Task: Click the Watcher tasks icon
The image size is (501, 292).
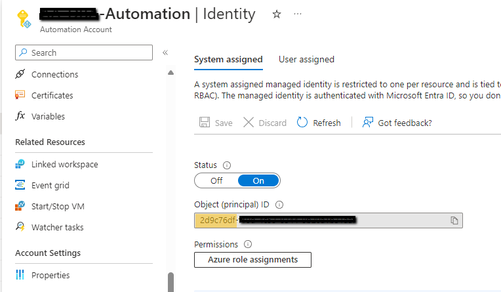Action: pyautogui.click(x=20, y=227)
